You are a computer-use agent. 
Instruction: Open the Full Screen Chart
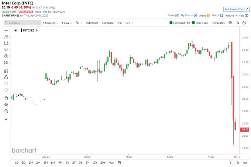[236, 9]
